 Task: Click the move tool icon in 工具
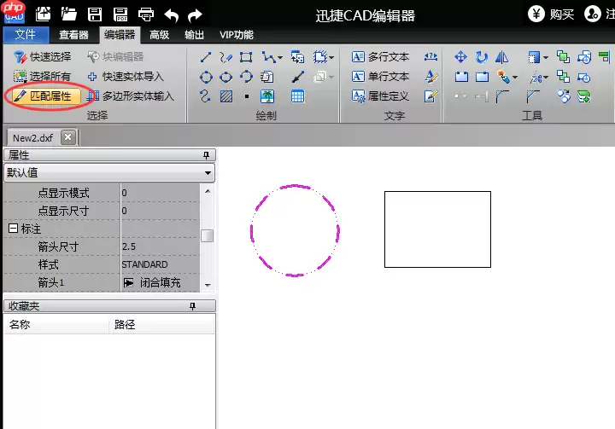[460, 57]
